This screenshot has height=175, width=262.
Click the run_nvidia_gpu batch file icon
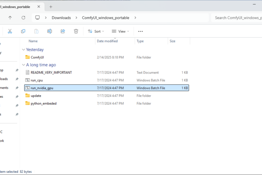pyautogui.click(x=27, y=88)
